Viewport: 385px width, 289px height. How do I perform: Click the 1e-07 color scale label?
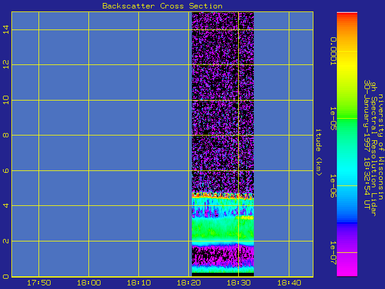333,253
